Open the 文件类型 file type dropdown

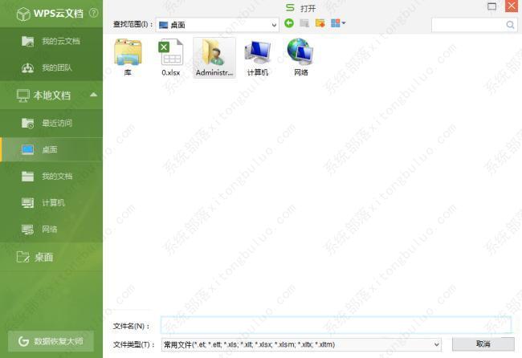[436, 344]
